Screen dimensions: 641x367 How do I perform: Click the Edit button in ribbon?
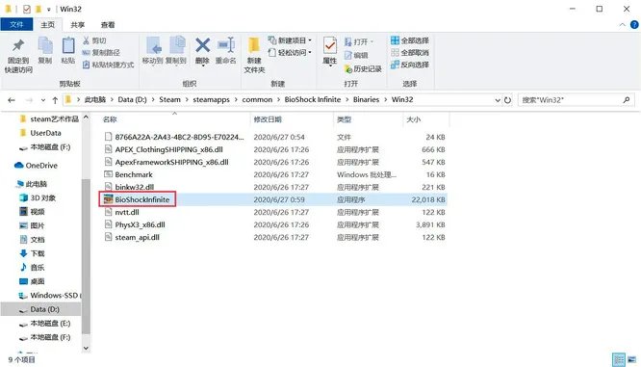(356, 55)
